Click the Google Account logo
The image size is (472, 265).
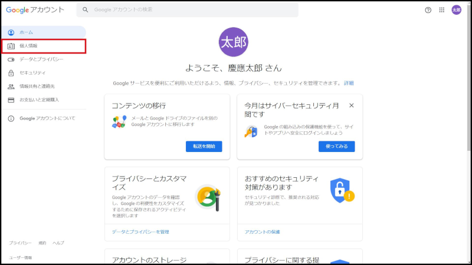click(35, 10)
